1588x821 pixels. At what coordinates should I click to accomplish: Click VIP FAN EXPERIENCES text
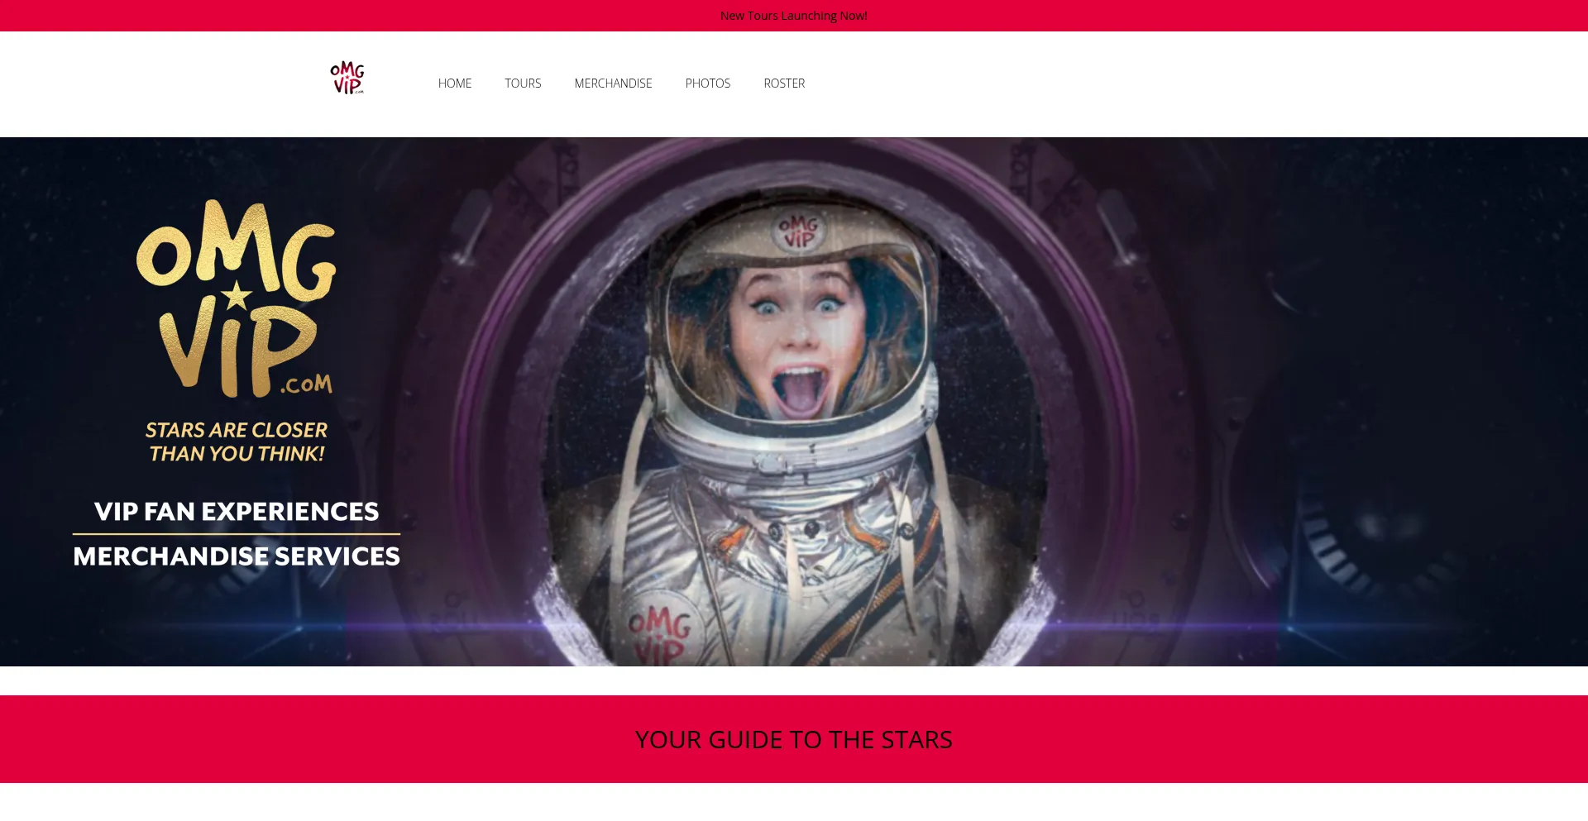click(x=237, y=512)
